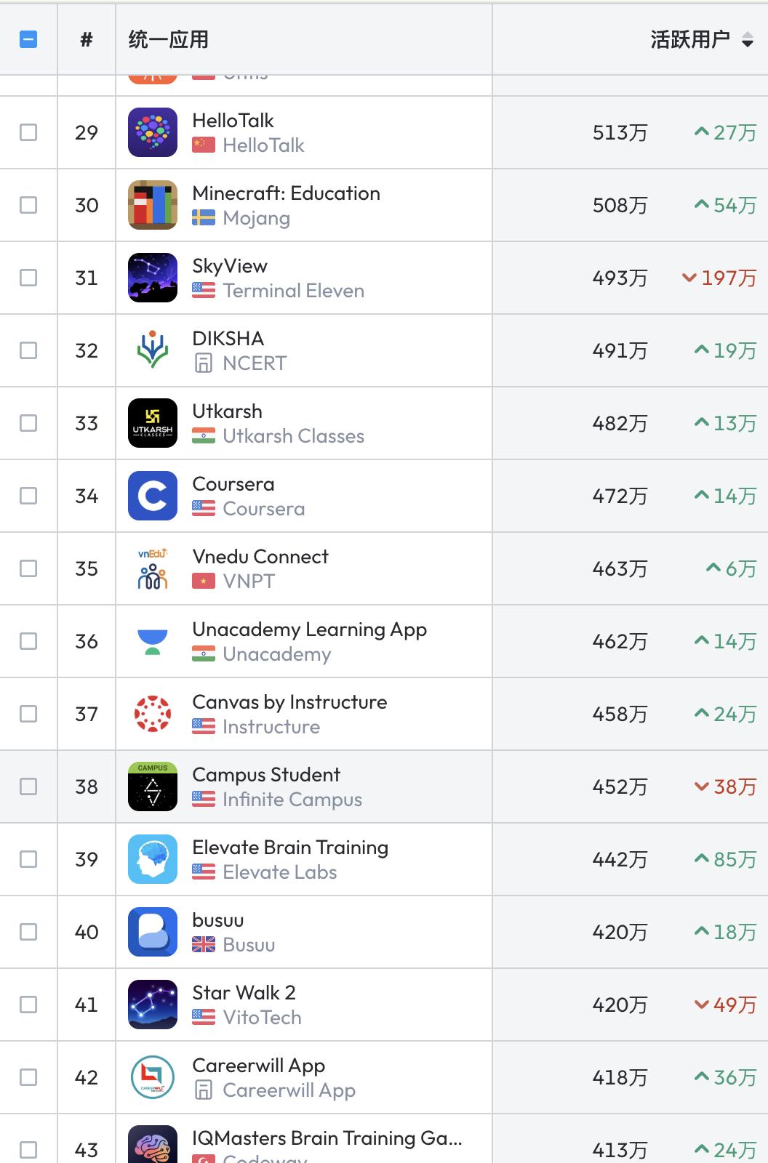The image size is (768, 1163).
Task: Click the 统一应用 column header
Action: coord(169,39)
